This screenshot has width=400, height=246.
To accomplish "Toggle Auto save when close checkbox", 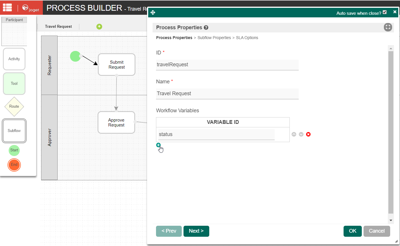I will point(384,12).
